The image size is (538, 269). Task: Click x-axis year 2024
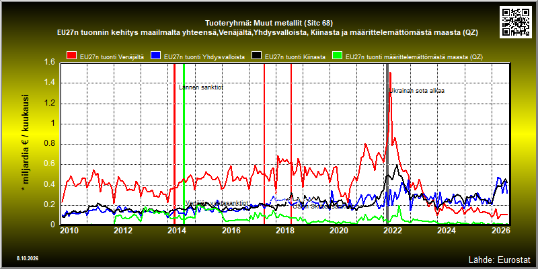pyautogui.click(x=447, y=231)
